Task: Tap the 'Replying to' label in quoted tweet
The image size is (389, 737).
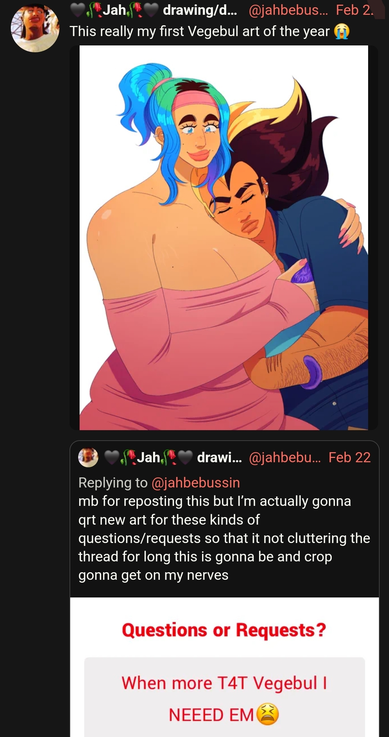Action: (113, 482)
